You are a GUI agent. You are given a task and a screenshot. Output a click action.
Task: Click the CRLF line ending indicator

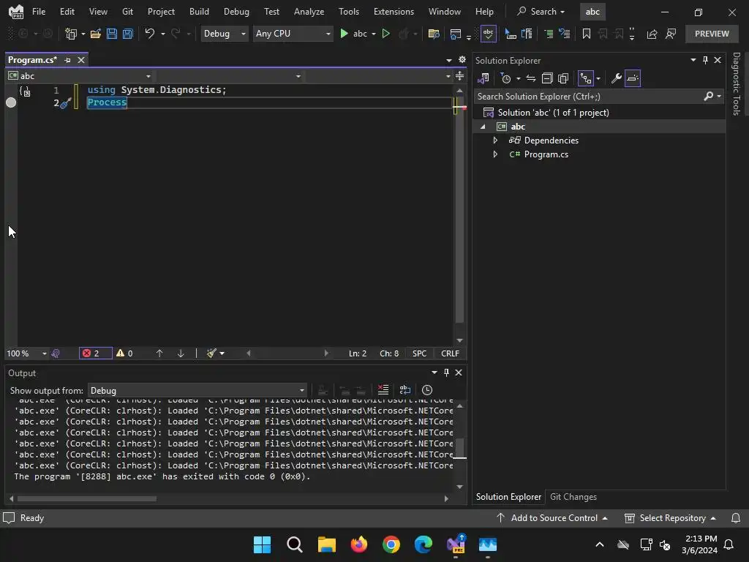pos(450,353)
